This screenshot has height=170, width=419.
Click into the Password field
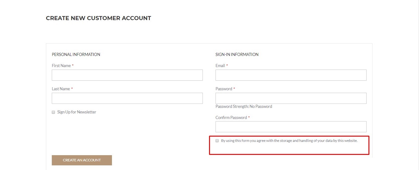point(291,98)
